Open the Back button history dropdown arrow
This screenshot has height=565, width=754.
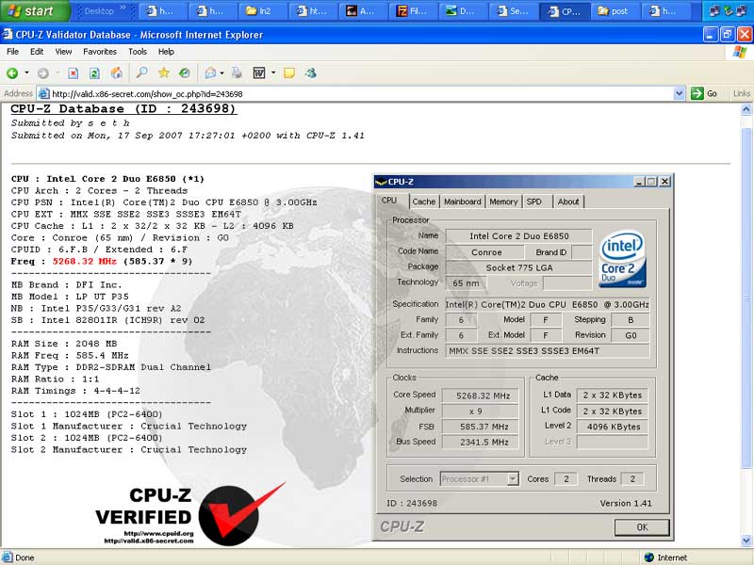pyautogui.click(x=27, y=73)
